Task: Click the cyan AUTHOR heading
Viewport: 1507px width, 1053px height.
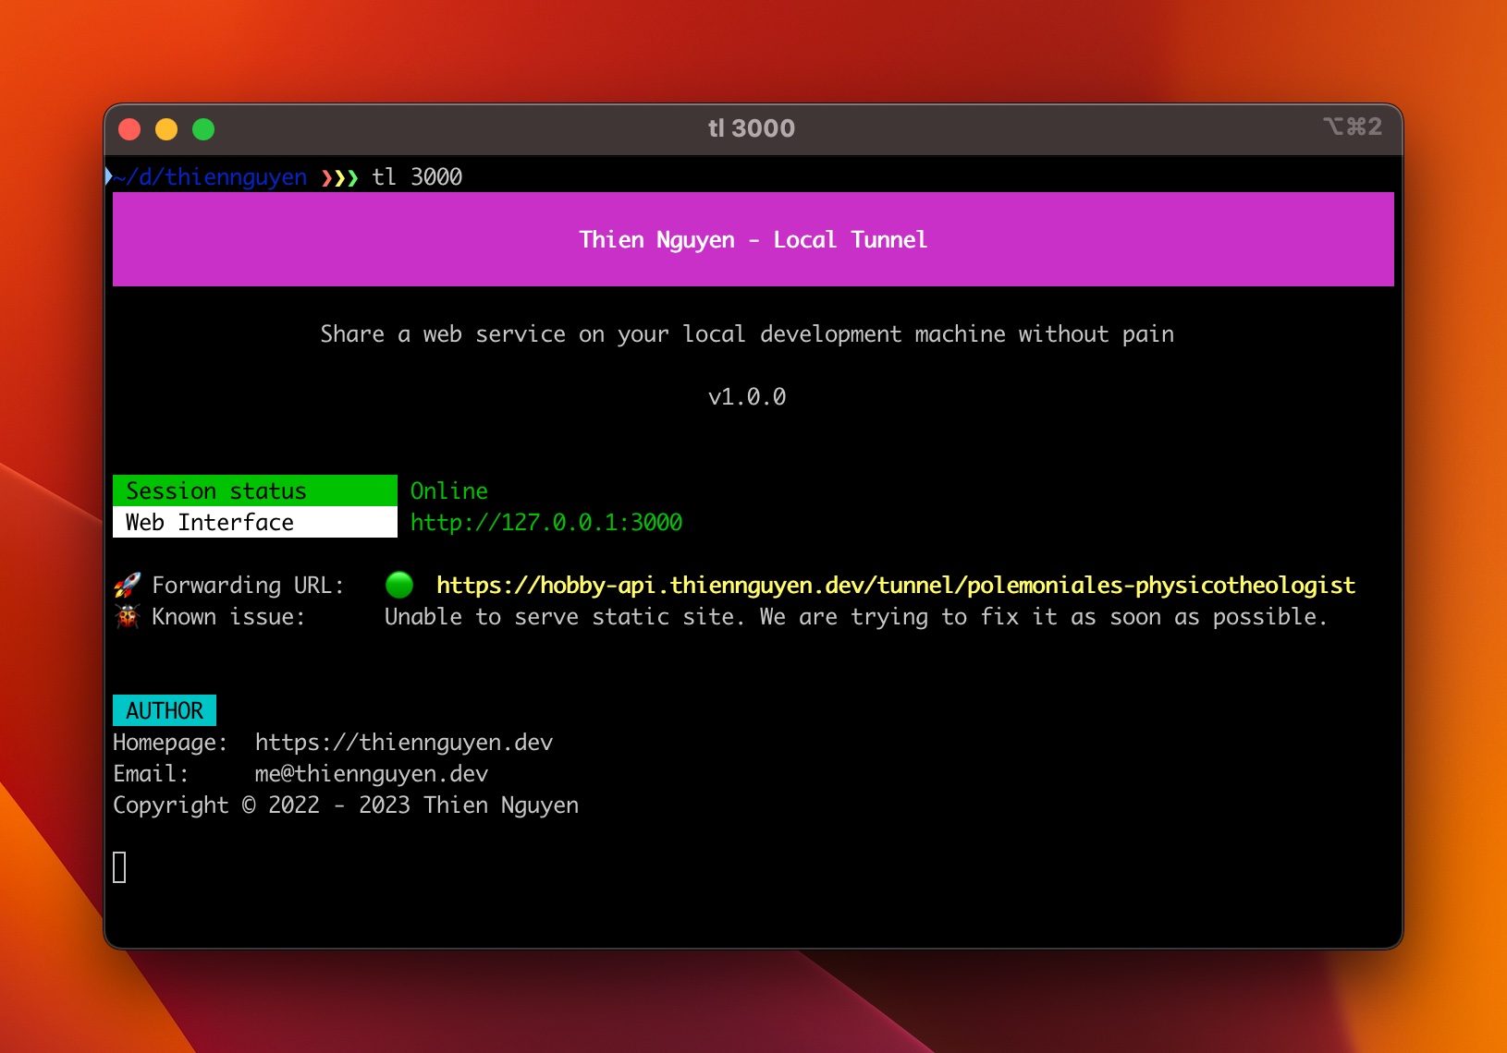Action: coord(165,710)
